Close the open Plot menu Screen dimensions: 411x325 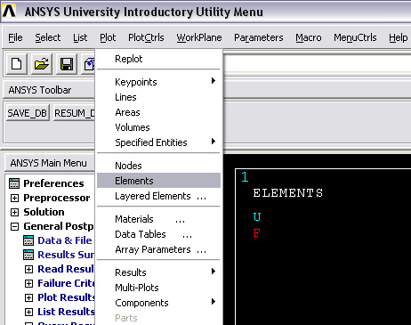[108, 37]
